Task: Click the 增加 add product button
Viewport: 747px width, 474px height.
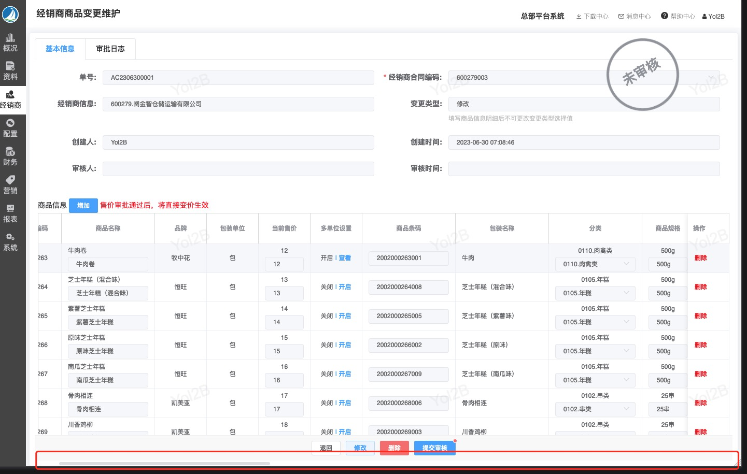Action: tap(83, 206)
